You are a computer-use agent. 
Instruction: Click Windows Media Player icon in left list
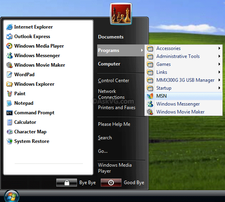pyautogui.click(x=10, y=46)
